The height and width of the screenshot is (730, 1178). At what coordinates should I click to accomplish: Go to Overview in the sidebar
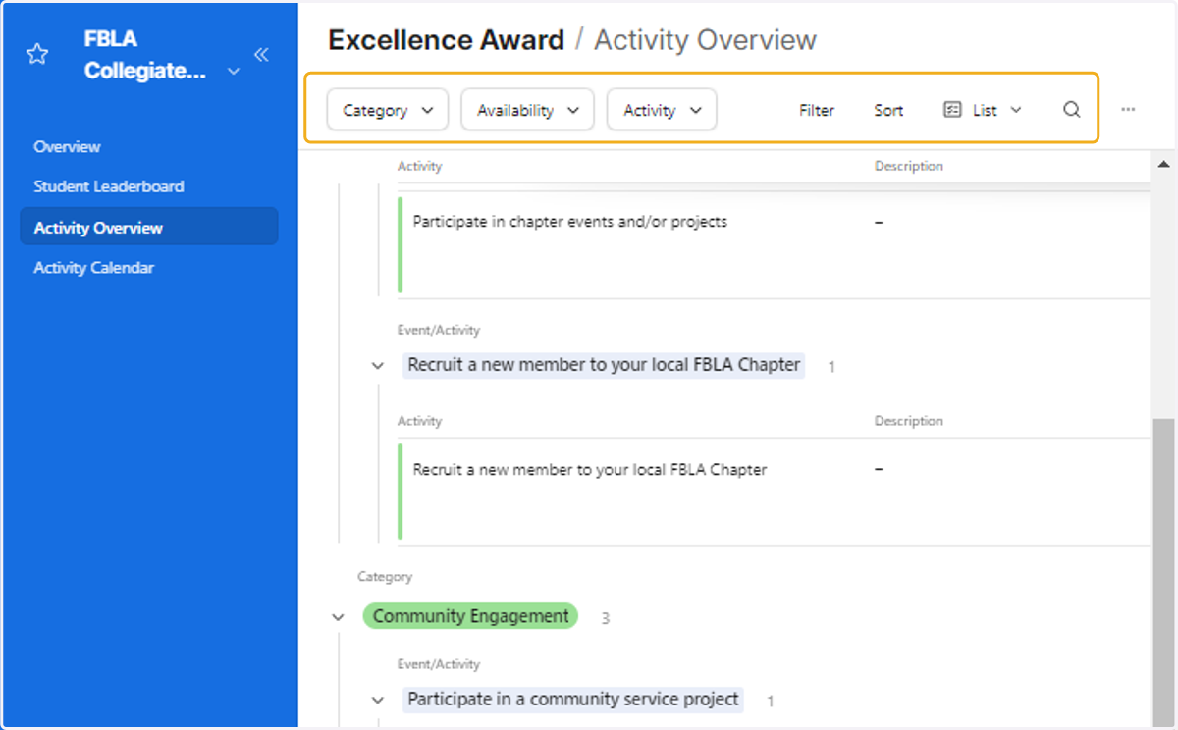(x=67, y=147)
